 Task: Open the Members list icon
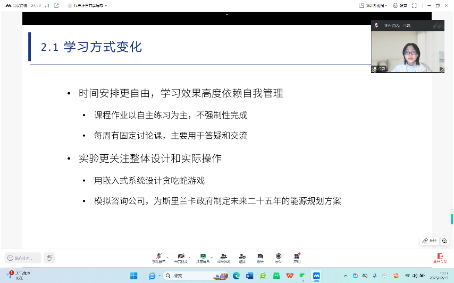[x=223, y=257]
